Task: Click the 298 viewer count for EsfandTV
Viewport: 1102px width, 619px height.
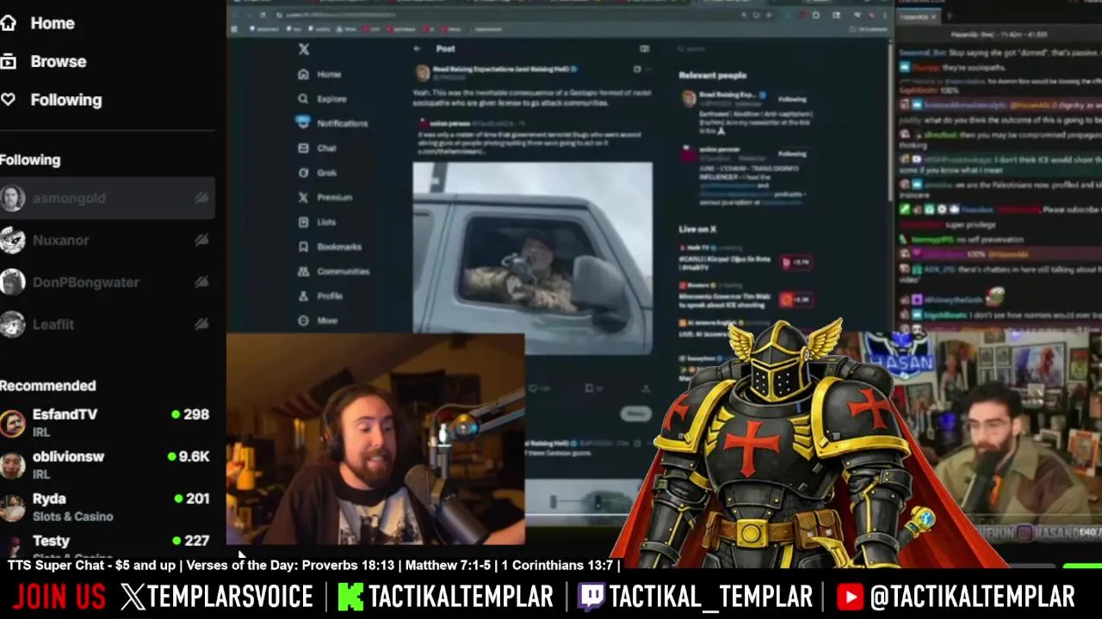Action: point(196,414)
